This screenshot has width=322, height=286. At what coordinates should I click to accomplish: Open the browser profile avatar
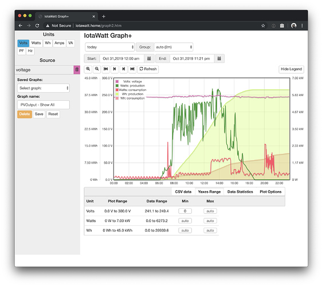point(294,26)
